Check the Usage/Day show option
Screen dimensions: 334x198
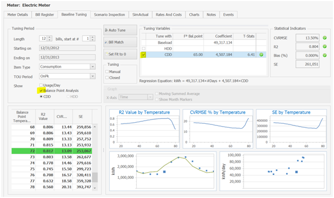tap(41, 85)
